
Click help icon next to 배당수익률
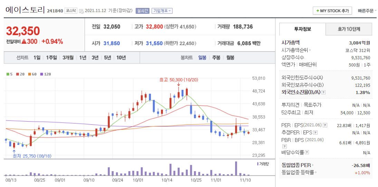pyautogui.click(x=307, y=152)
